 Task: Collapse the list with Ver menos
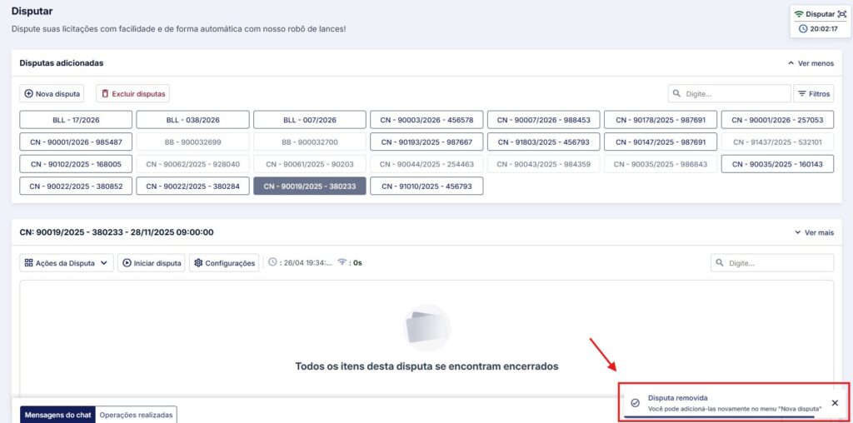point(810,63)
